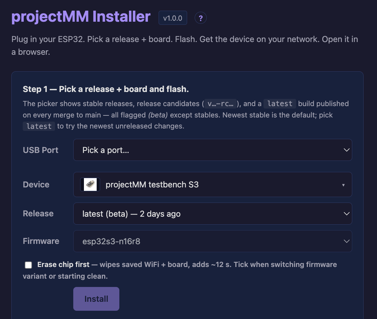Tick the Erase chip first checkbox

point(28,265)
